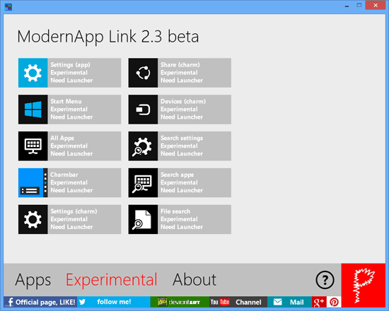Viewport: 389px width, 311px height.
Task: Select the Share (charm) icon
Action: click(143, 73)
